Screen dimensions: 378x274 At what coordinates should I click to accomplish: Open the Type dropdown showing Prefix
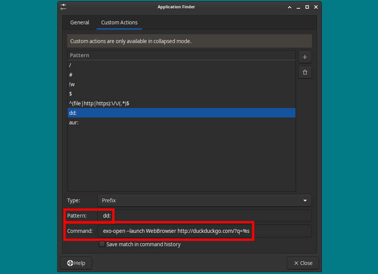point(204,200)
